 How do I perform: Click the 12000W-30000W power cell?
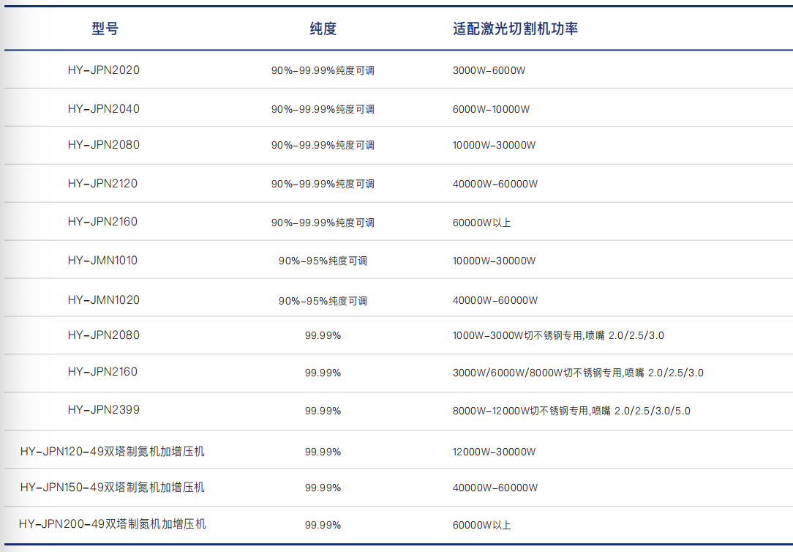point(494,452)
